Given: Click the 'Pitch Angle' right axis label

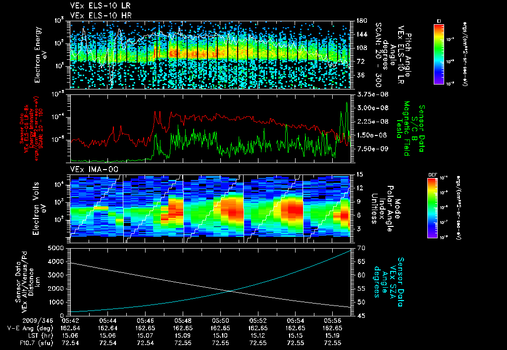Looking at the screenshot, I should [x=409, y=54].
